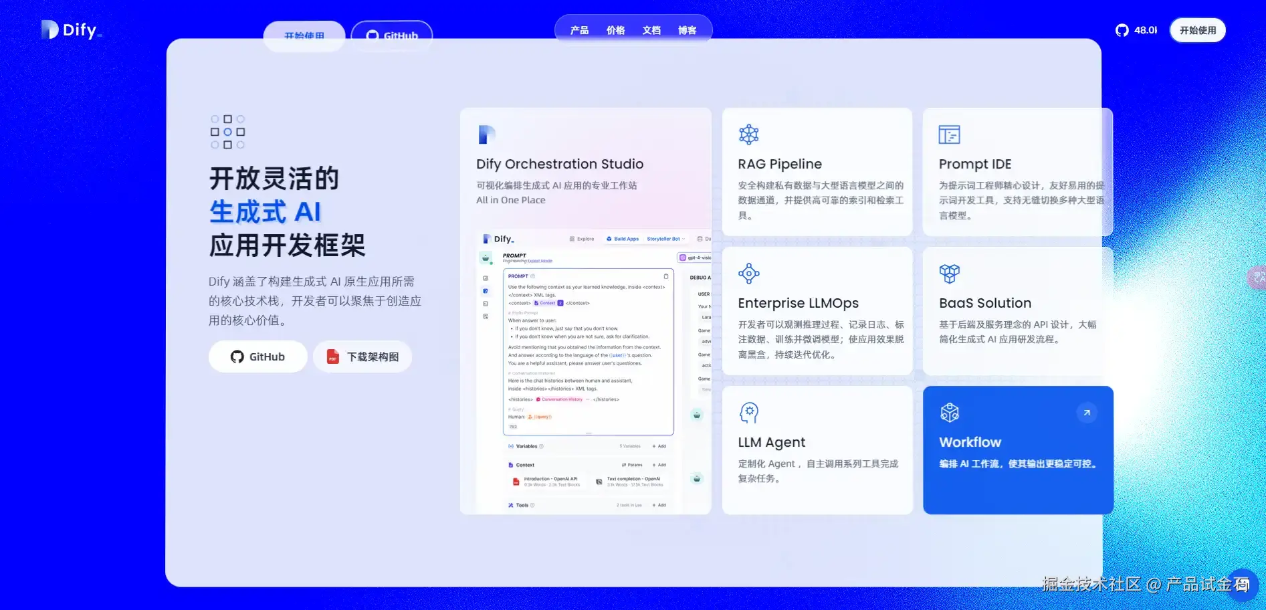Click the Workflow cube icon

pos(949,413)
